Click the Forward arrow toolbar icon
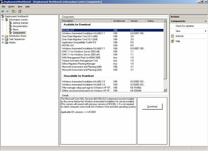 tap(7, 11)
